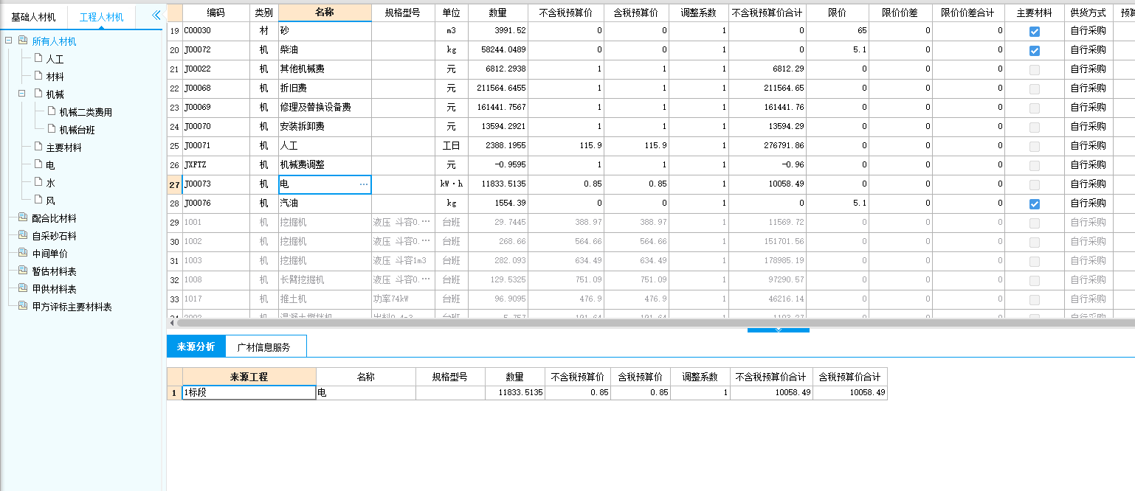Screen dimensions: 1135x491
Task: Collapse the 所有人材机 tree node
Action: (x=8, y=41)
